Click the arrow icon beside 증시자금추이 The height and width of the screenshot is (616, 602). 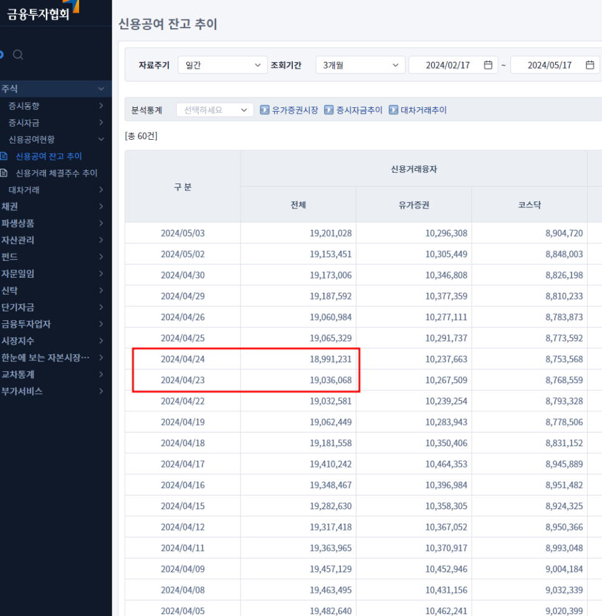pos(329,110)
